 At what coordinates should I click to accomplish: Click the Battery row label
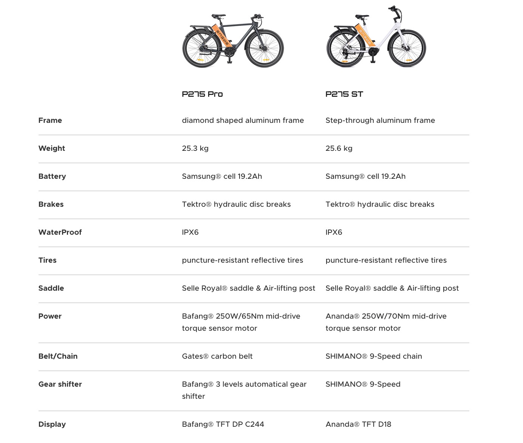52,176
